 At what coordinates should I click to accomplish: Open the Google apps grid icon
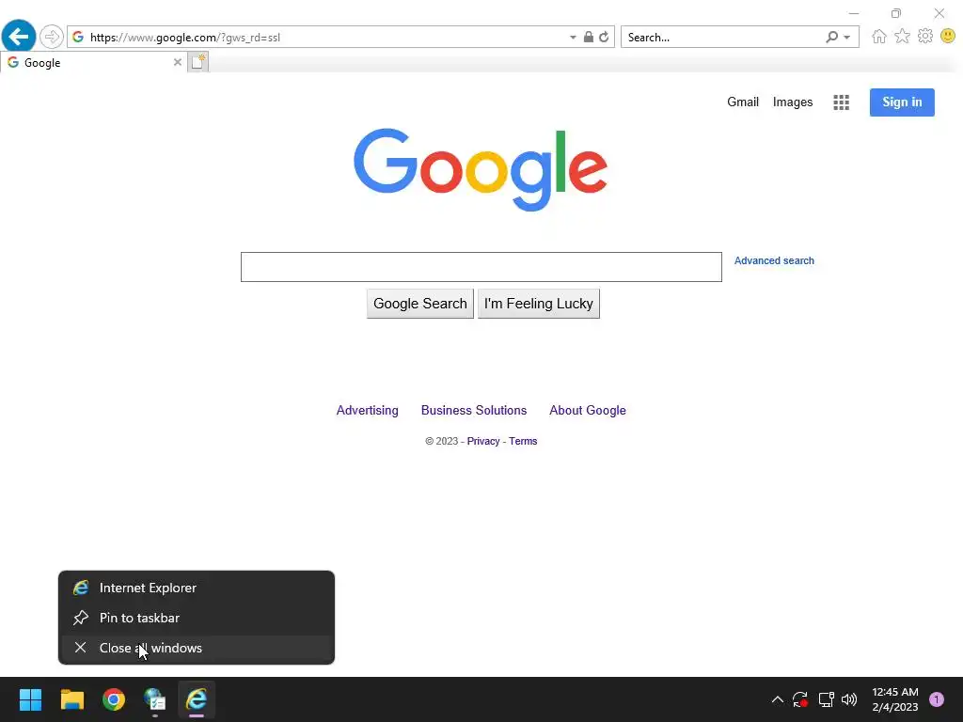pyautogui.click(x=841, y=102)
